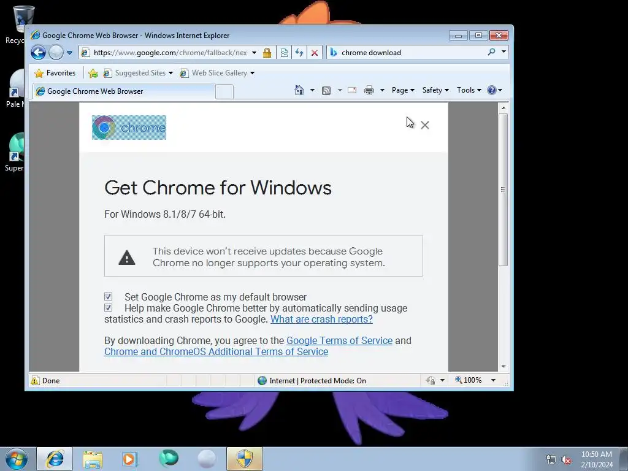Click the Internet Protected Mode globe icon

point(262,380)
